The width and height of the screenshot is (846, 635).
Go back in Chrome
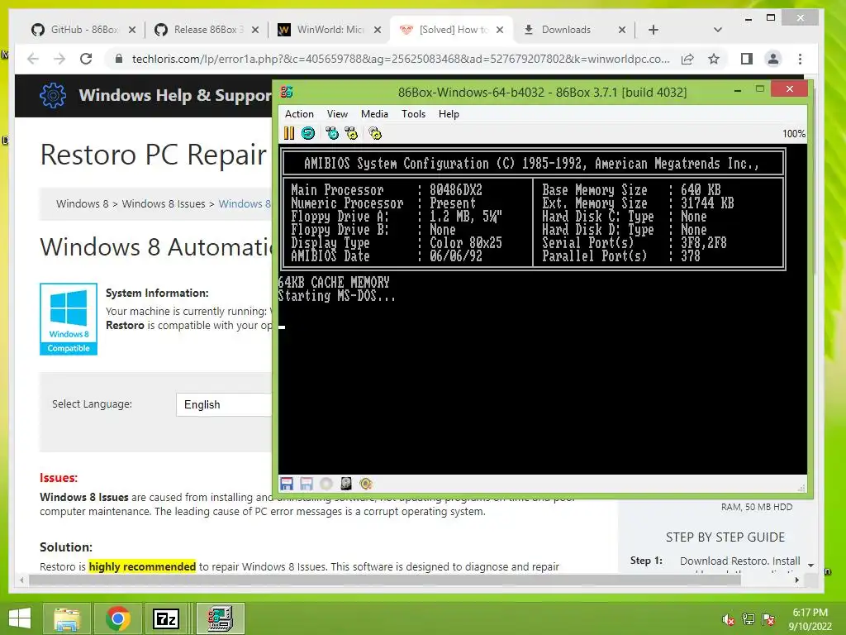33,59
